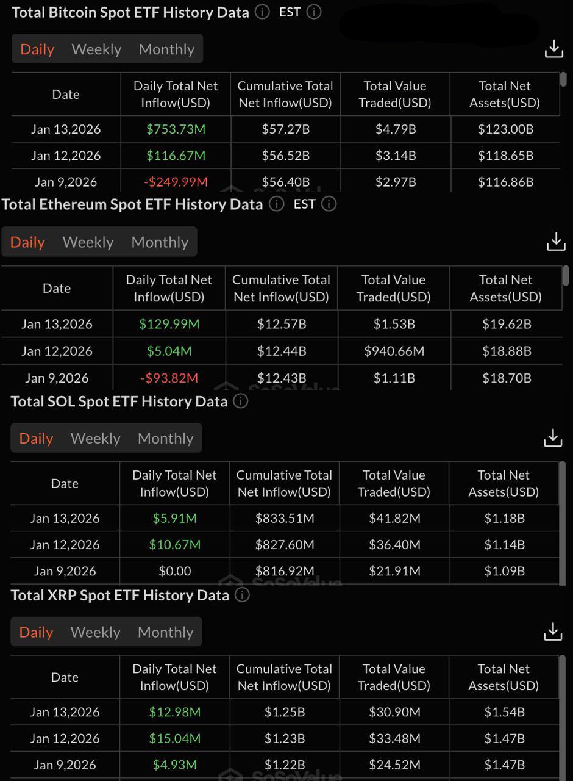573x781 pixels.
Task: Select the Daily tab in the XRP ETF section
Action: pos(36,632)
